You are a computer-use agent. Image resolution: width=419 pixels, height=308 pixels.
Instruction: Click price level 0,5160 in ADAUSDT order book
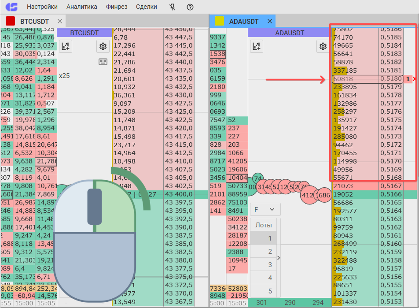tap(391, 244)
